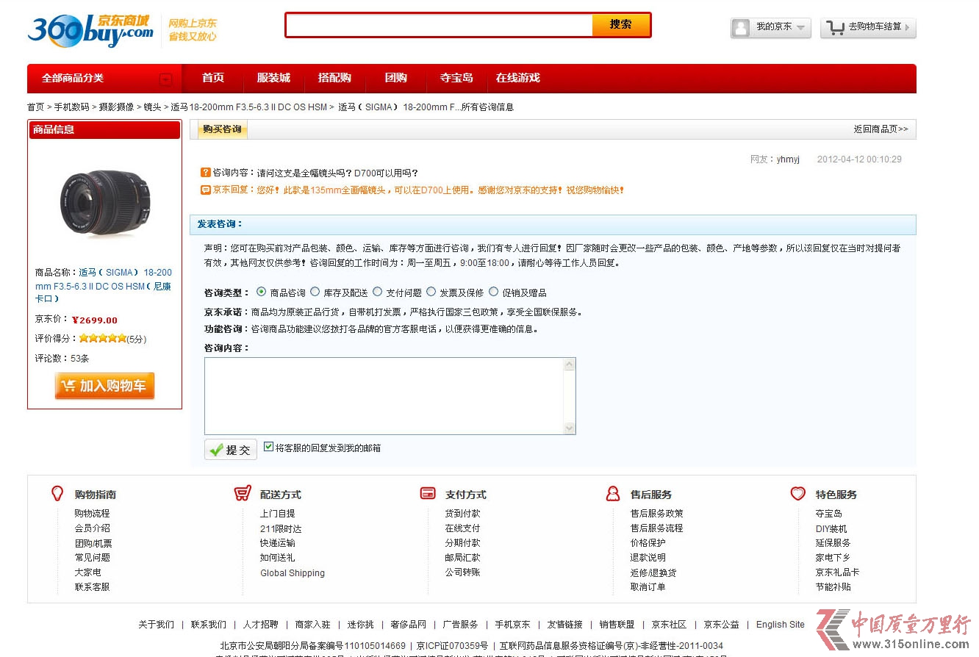The height and width of the screenshot is (657, 979).
Task: Open the Global Shipping footer link
Action: [x=293, y=573]
